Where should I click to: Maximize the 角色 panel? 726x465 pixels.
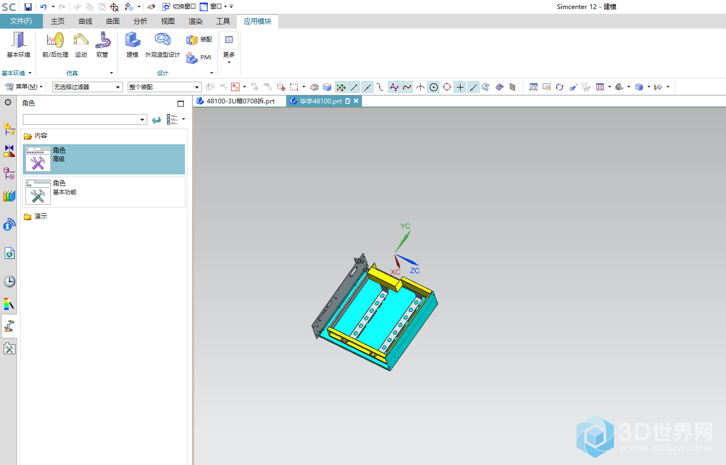(x=181, y=103)
